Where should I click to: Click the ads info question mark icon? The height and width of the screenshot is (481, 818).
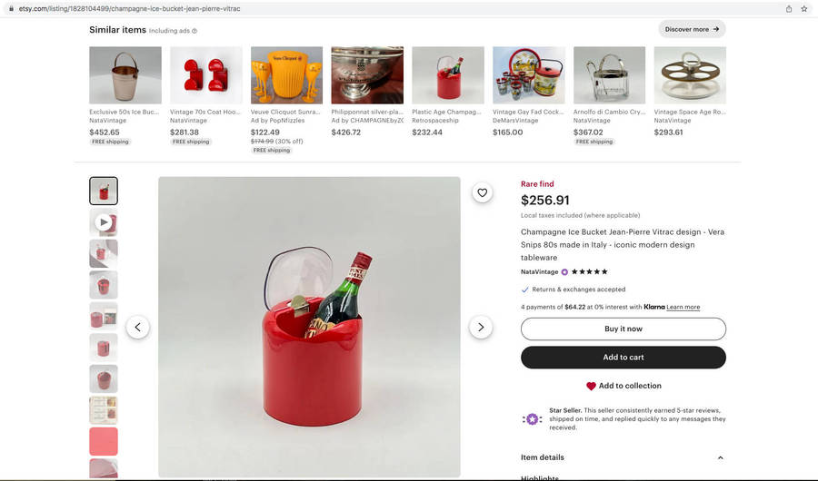[x=195, y=31]
